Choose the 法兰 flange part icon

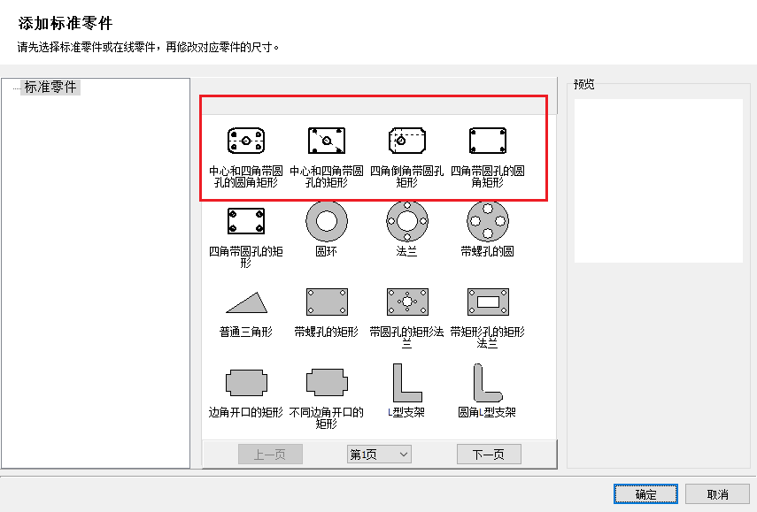click(x=407, y=221)
